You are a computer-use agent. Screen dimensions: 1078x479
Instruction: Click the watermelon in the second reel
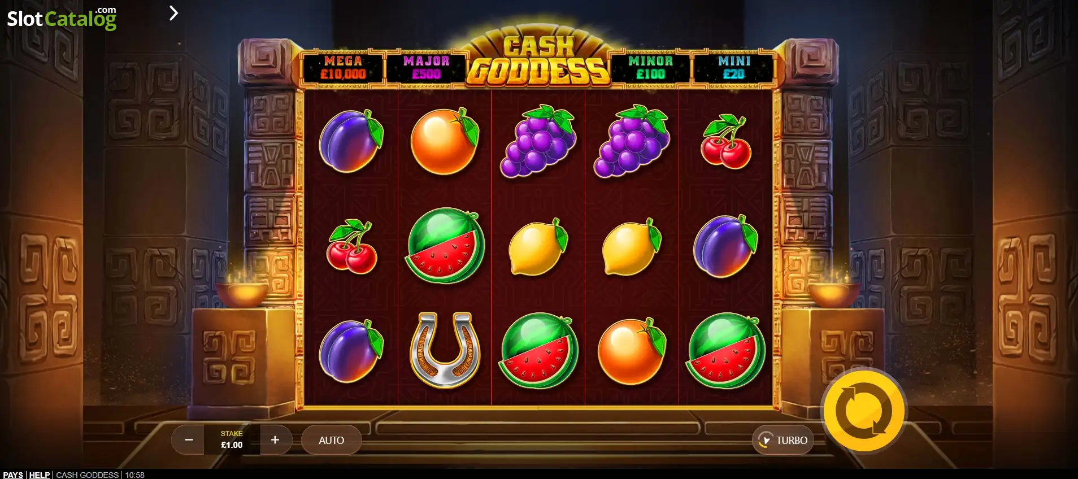pos(445,246)
